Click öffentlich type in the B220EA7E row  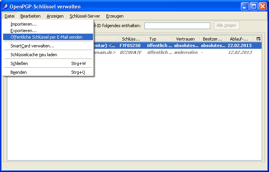pos(160,52)
